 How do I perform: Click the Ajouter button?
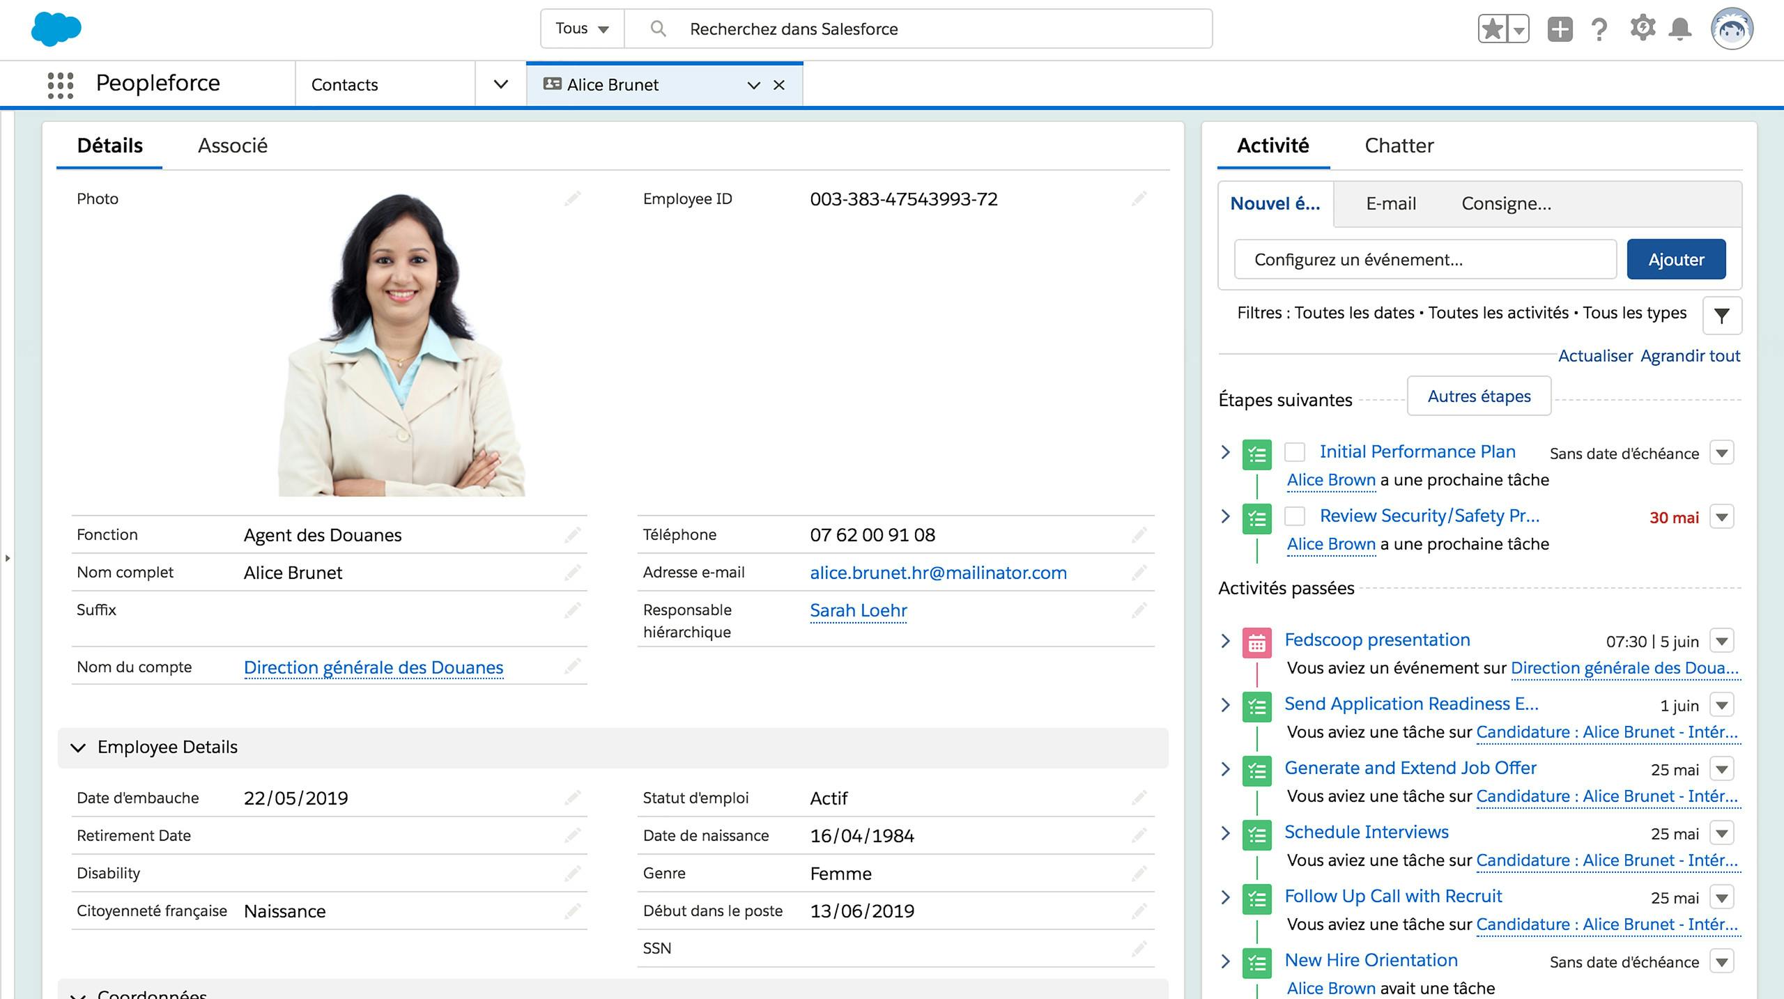point(1676,259)
